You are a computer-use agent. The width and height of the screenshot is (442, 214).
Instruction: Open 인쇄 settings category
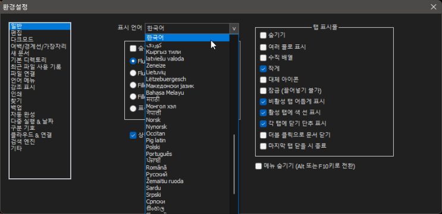[x=40, y=94]
